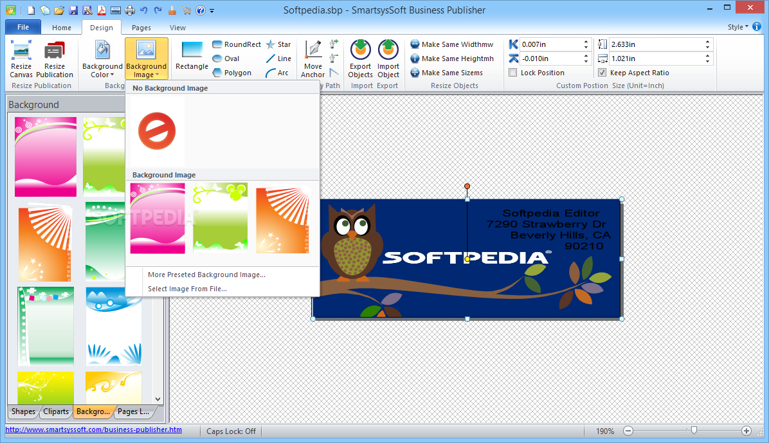Image resolution: width=769 pixels, height=443 pixels.
Task: Select the blue waves background in side panel
Action: coord(114,326)
